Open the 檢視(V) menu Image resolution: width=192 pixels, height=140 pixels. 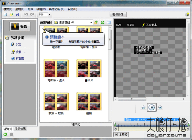point(41,9)
